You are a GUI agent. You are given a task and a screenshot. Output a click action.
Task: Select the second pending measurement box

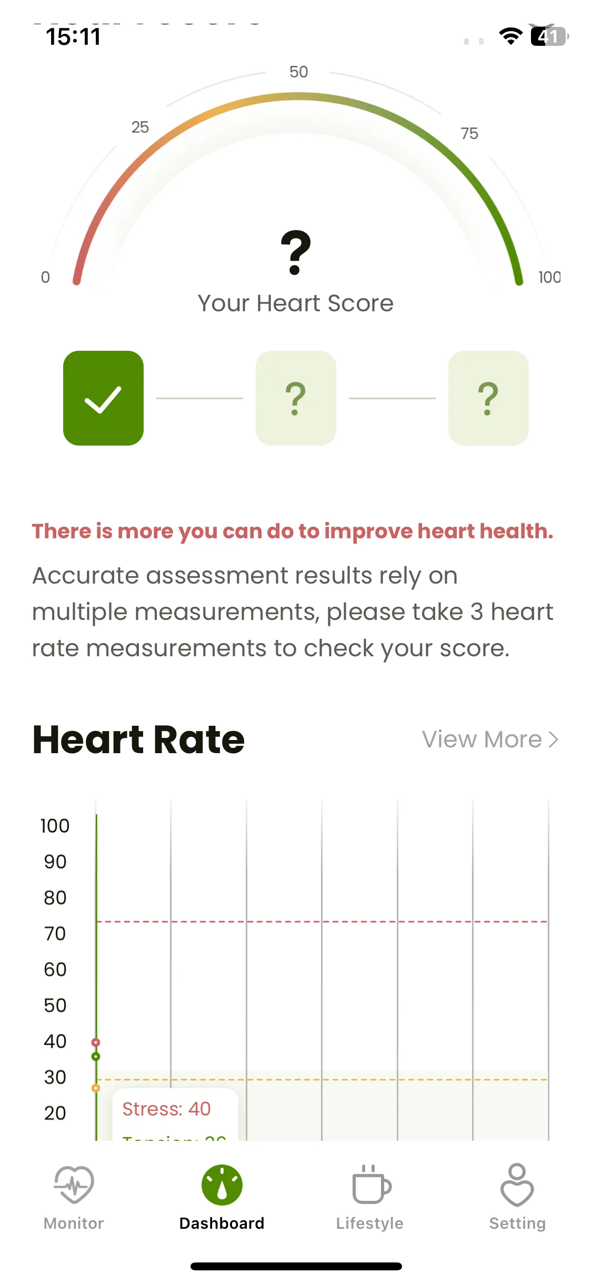click(296, 398)
